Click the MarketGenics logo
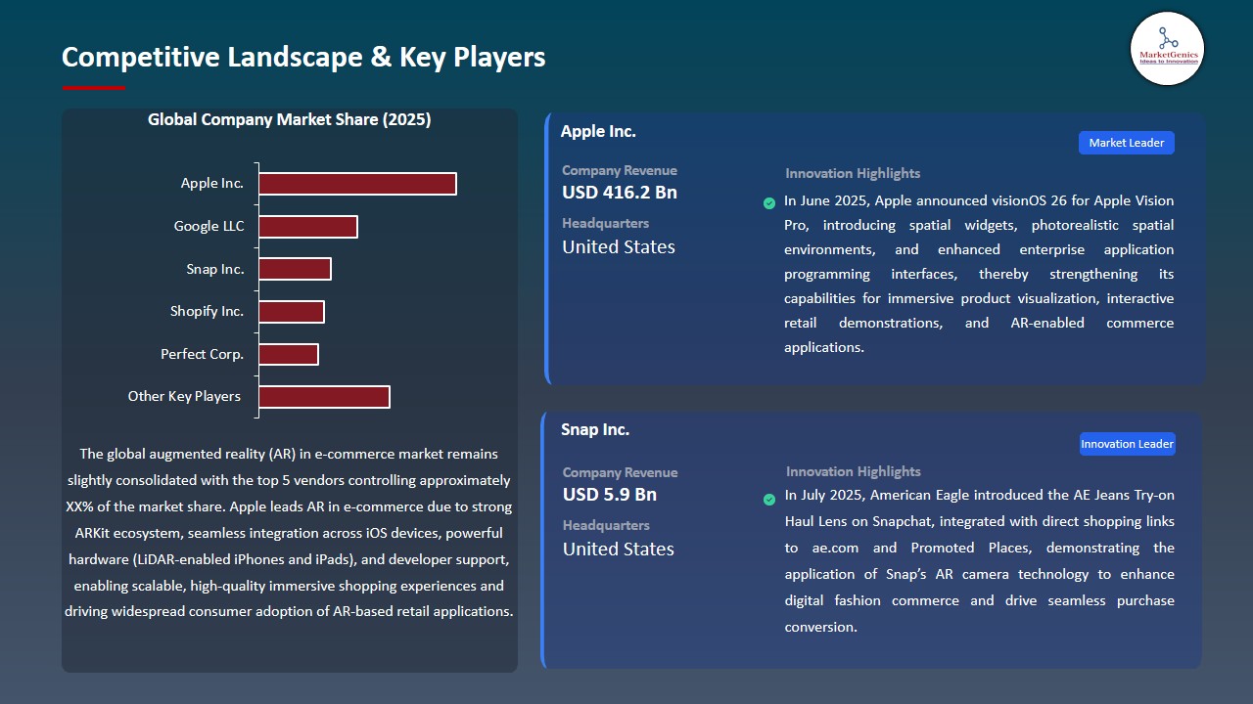 tap(1167, 49)
